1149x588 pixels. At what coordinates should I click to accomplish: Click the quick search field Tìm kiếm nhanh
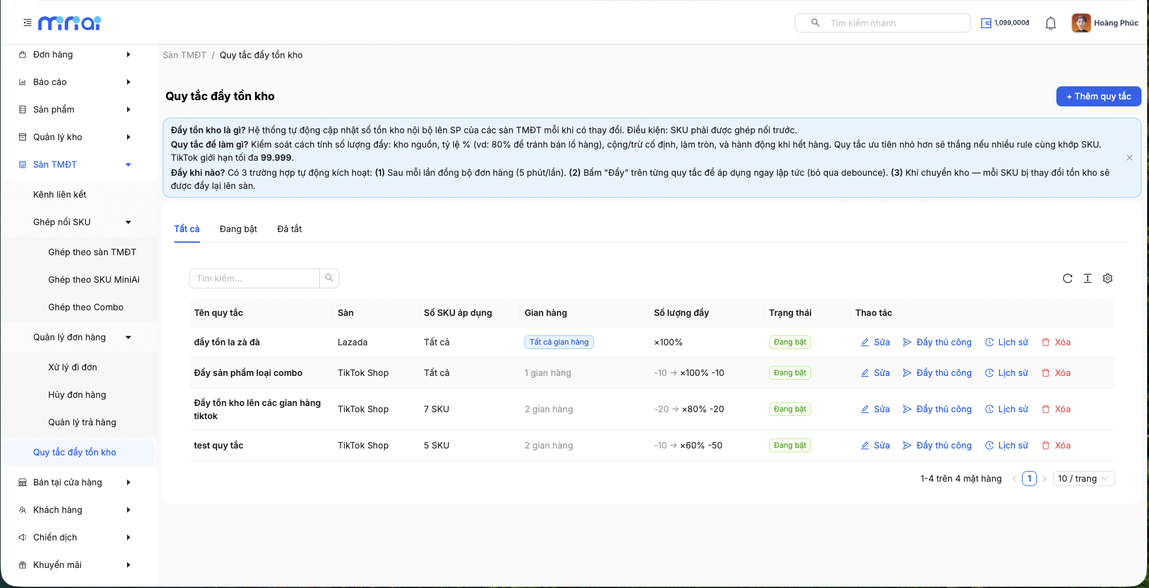(x=882, y=23)
